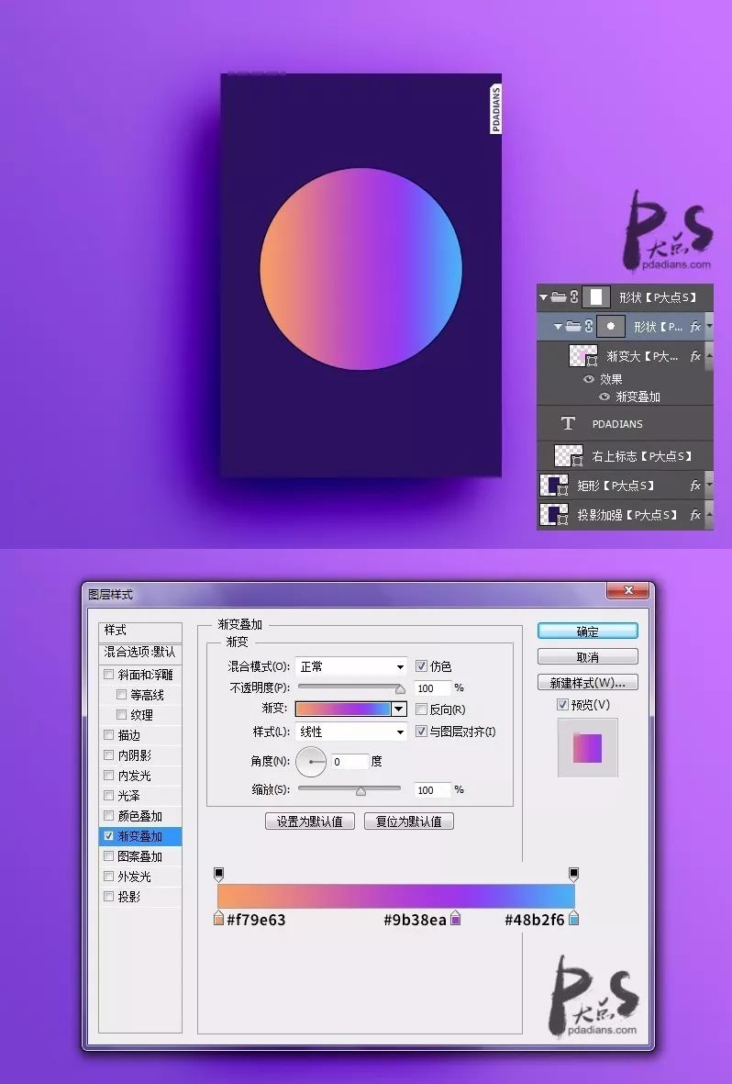
Task: Open the gradient picker dropdown arrow
Action: (399, 709)
